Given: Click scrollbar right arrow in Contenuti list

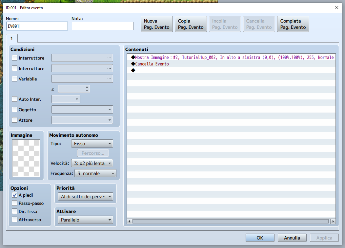Looking at the screenshot, I should click(333, 221).
